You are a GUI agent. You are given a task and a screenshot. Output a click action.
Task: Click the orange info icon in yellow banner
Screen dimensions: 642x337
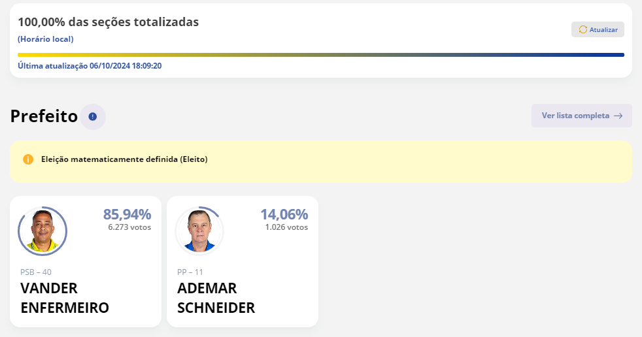click(28, 159)
